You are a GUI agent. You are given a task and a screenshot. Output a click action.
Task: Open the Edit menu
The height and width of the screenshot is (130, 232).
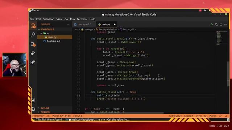point(38,19)
